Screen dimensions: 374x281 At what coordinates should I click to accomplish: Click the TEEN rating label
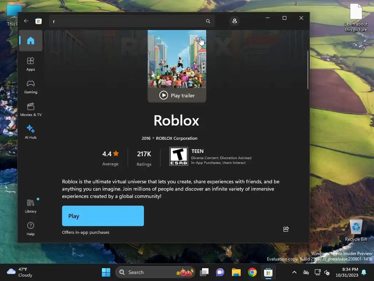[198, 151]
